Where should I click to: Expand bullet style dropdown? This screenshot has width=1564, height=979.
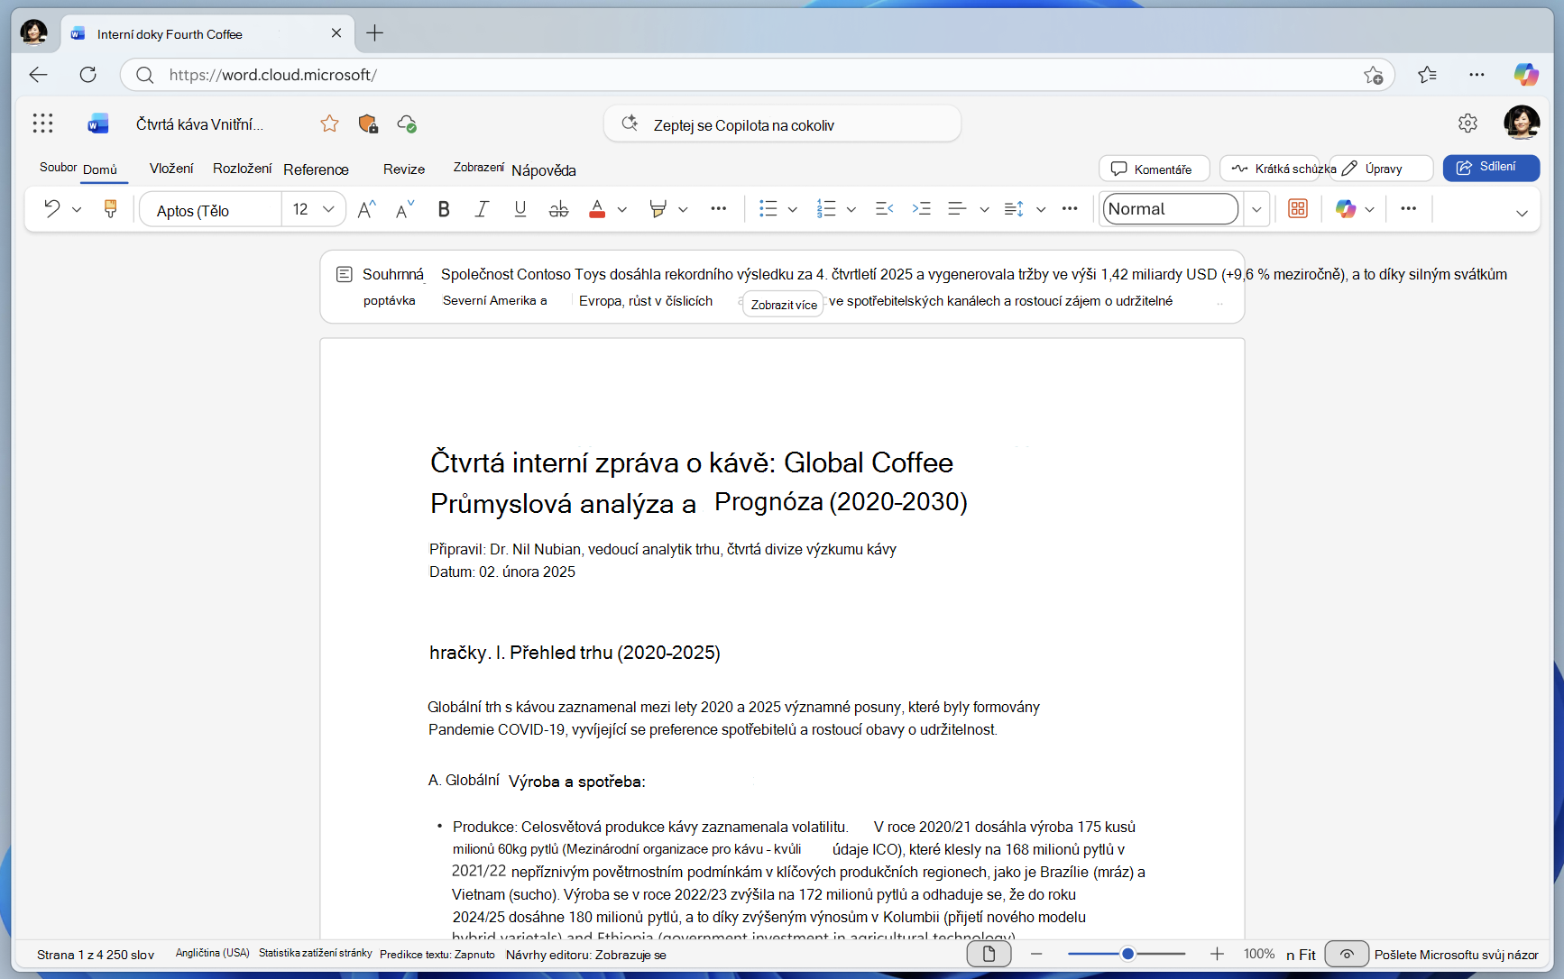pyautogui.click(x=793, y=209)
